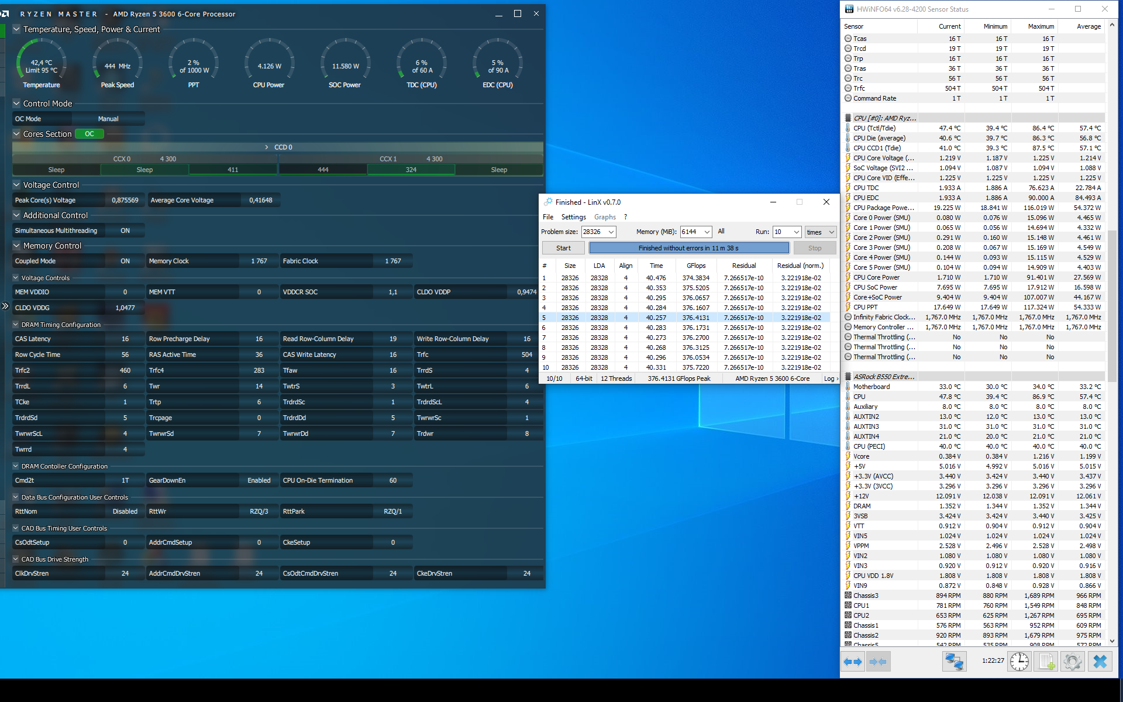This screenshot has height=702, width=1123.
Task: Reset the sensor clock timer icon
Action: [x=1019, y=662]
